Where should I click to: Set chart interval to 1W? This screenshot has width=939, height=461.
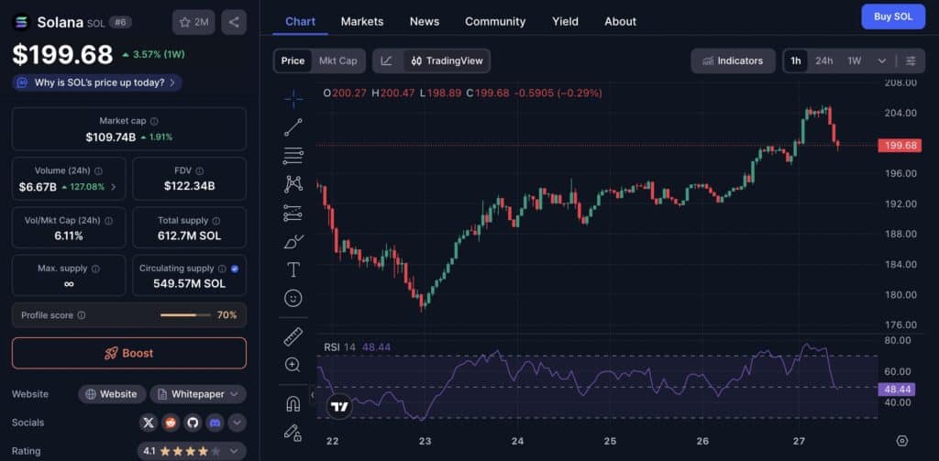point(854,60)
